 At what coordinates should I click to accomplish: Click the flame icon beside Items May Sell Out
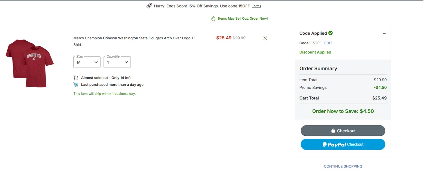(213, 18)
